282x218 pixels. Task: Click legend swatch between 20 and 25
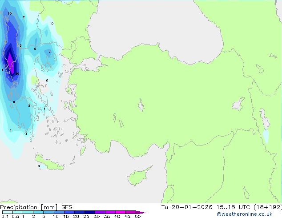(80, 212)
